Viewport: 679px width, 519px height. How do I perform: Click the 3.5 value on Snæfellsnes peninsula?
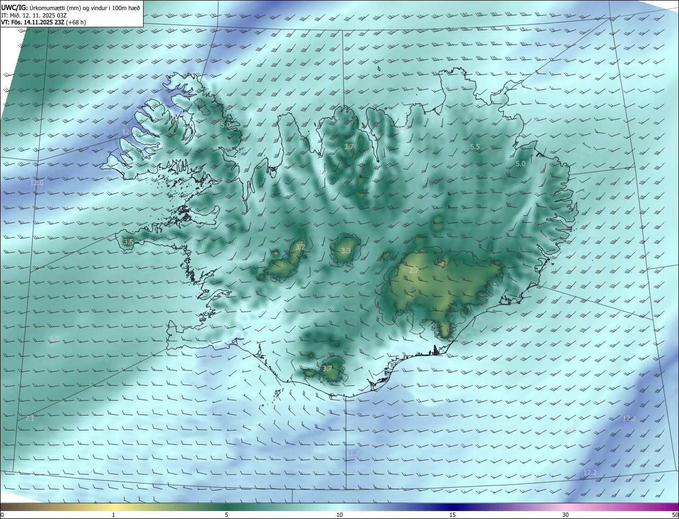click(128, 242)
